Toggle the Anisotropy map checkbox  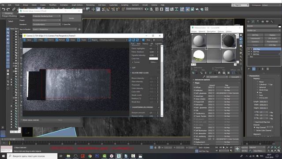pos(194,96)
